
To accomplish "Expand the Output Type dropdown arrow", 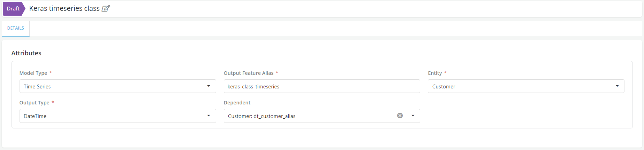I will coord(209,116).
